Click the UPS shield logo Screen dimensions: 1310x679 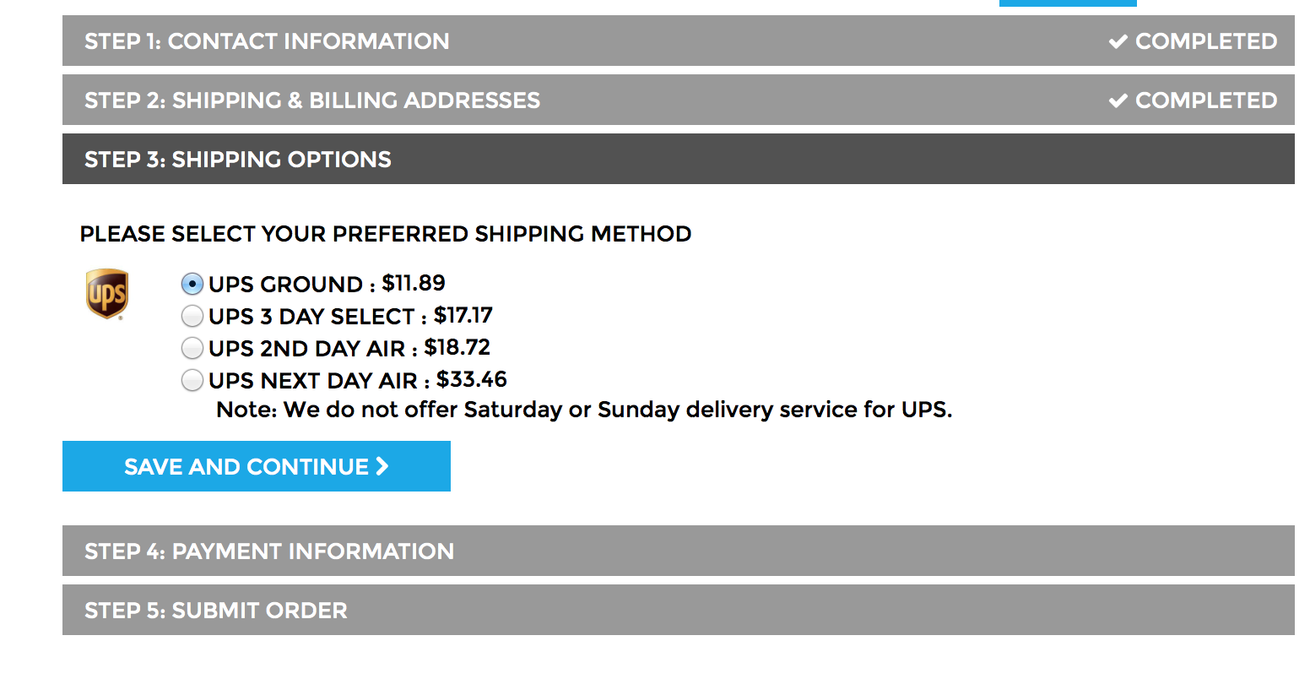pos(107,295)
